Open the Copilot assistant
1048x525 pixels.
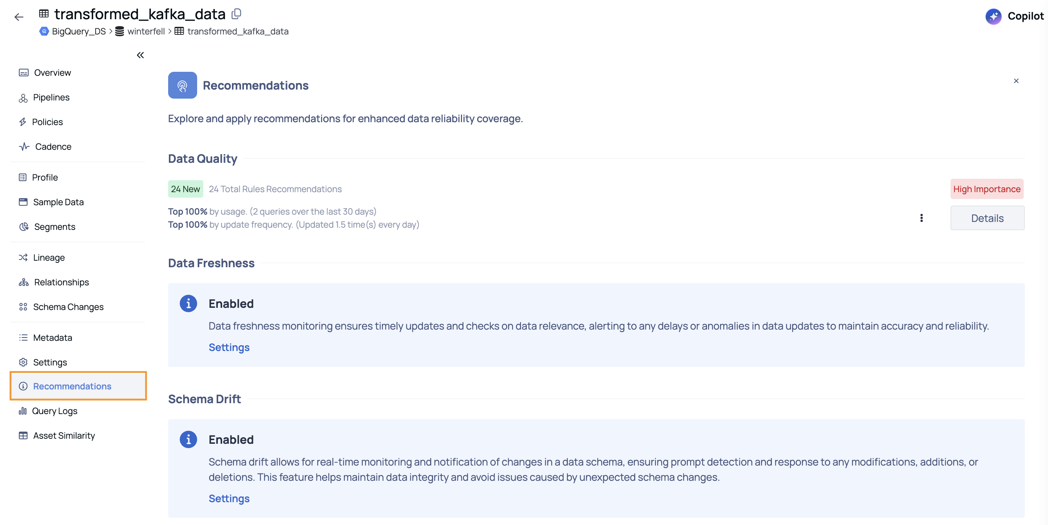1014,16
